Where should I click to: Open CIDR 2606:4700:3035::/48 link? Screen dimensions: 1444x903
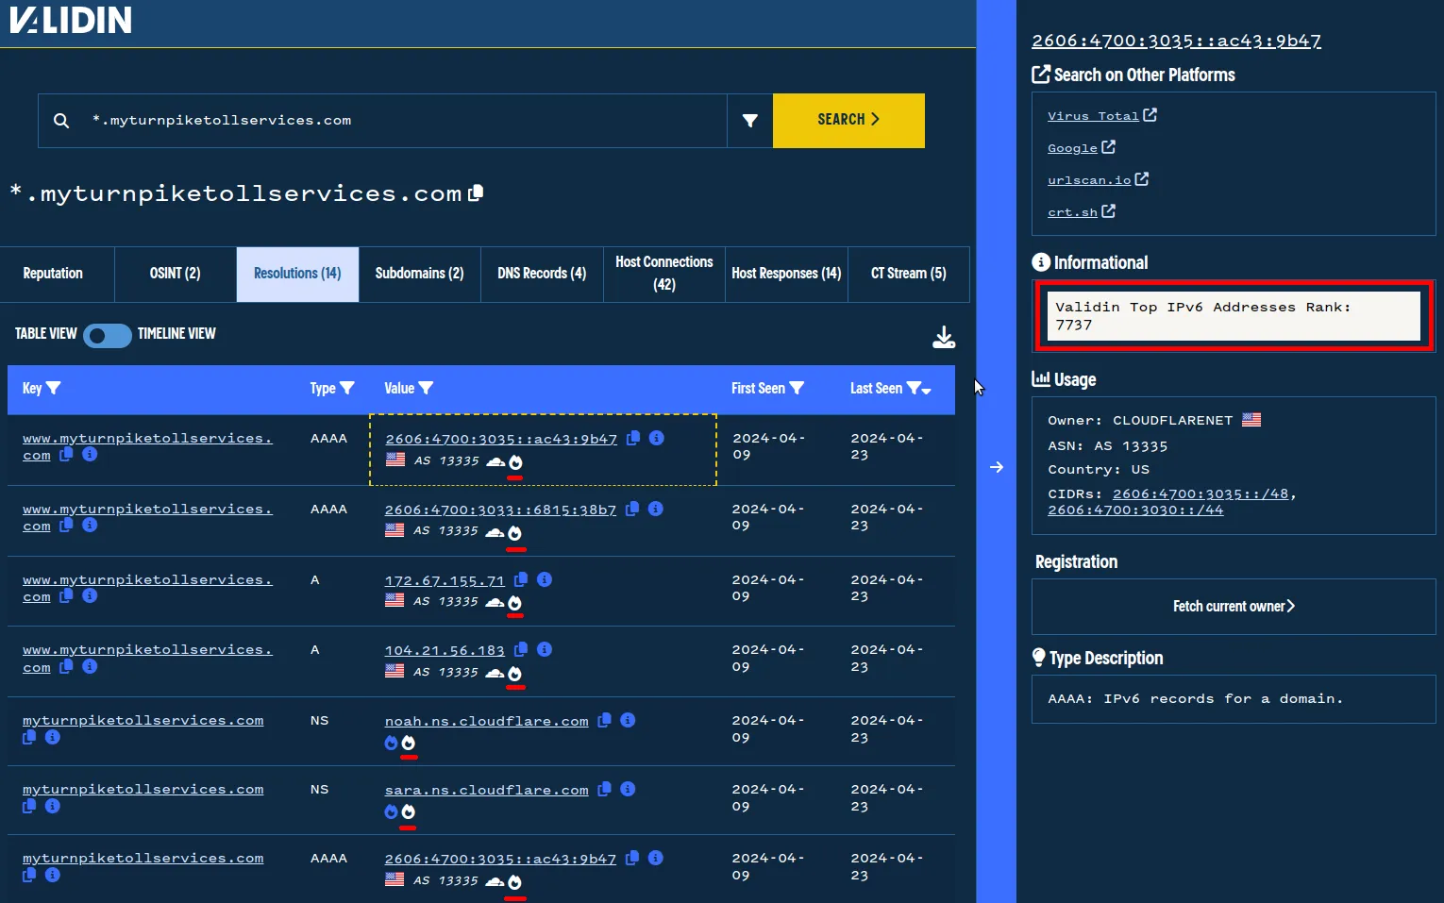pos(1200,493)
